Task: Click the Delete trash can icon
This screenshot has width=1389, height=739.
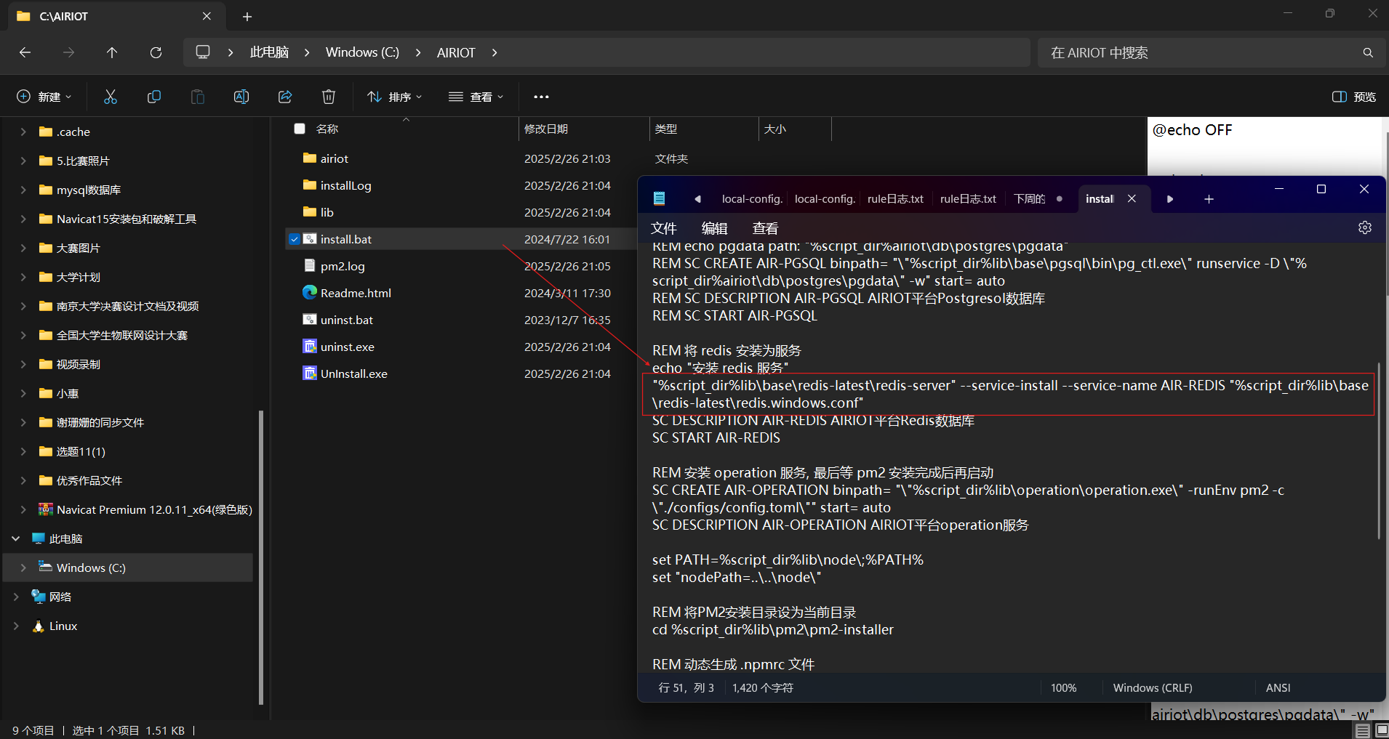Action: tap(329, 97)
